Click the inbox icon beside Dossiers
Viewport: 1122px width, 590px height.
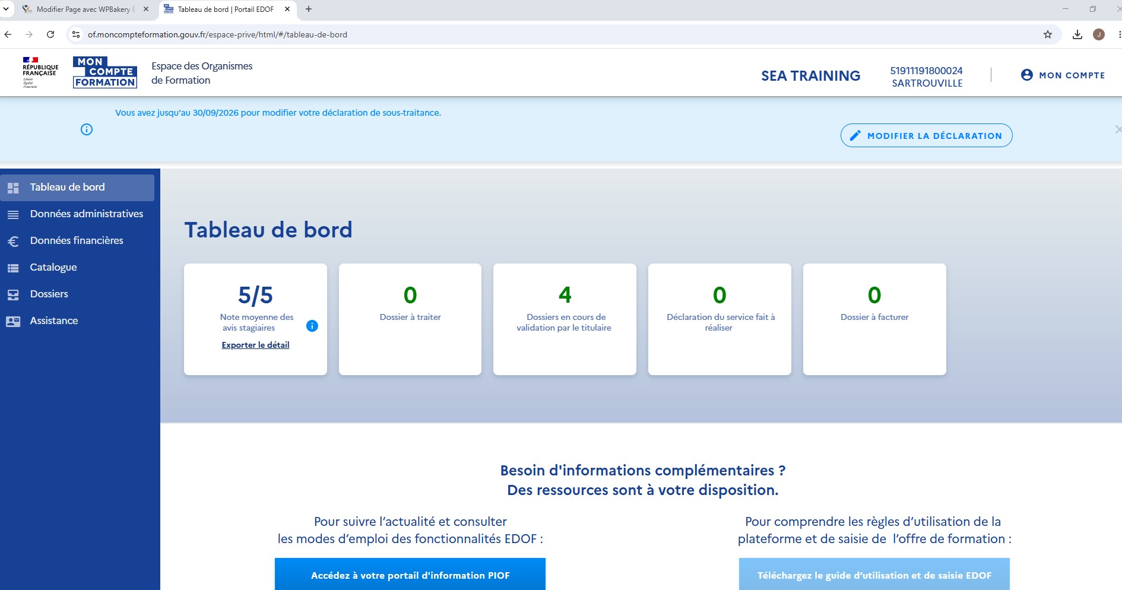tap(13, 294)
